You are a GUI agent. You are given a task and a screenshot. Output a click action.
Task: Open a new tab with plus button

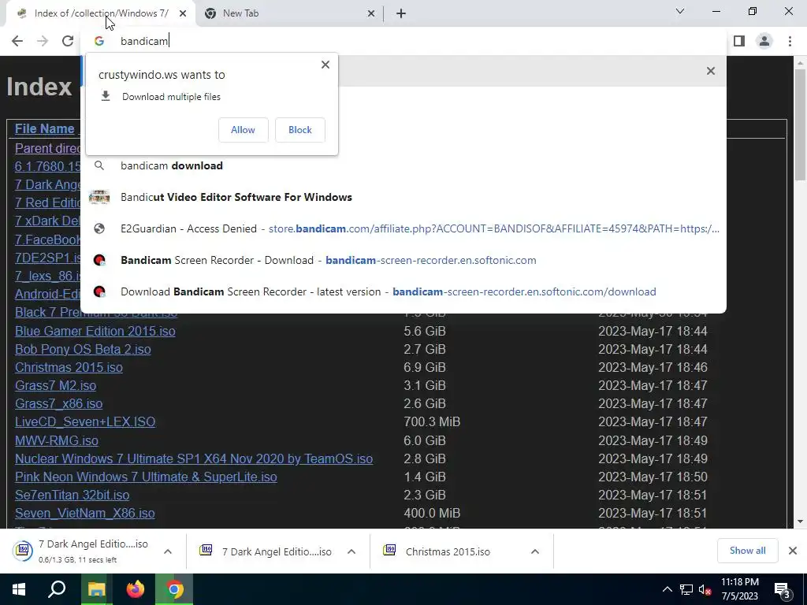pos(401,14)
